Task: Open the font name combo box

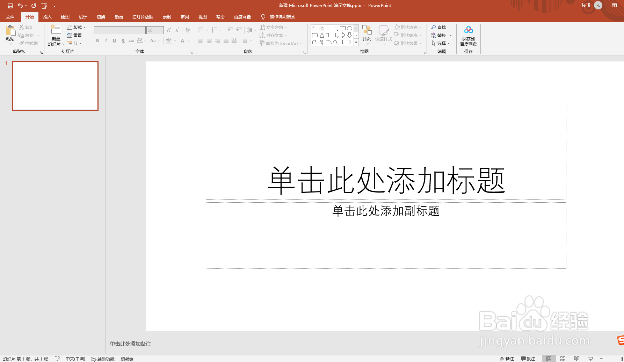Action: coord(119,30)
